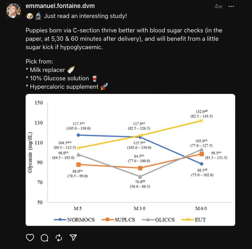Viewport: 252px width, 249px height.
Task: Click the M60 x-axis label
Action: (201, 209)
